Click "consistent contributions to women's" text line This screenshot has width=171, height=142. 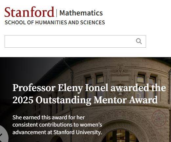pos(57,125)
